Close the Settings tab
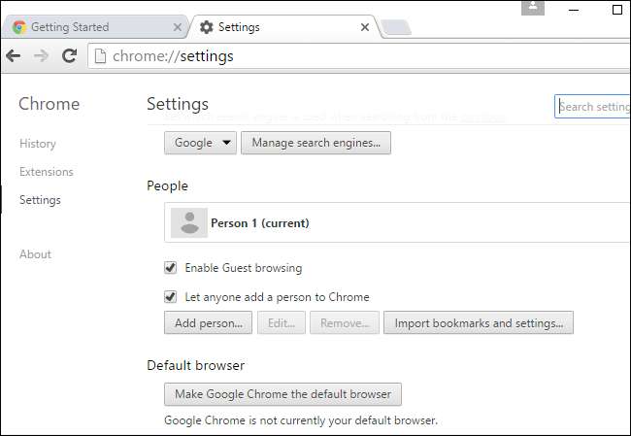Image resolution: width=631 pixels, height=436 pixels. 365,27
